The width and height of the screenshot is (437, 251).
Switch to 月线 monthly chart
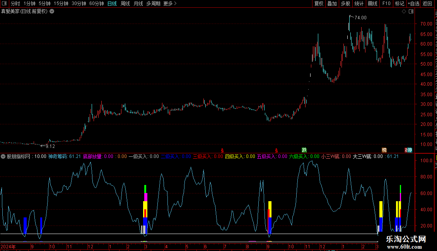pos(138,3)
